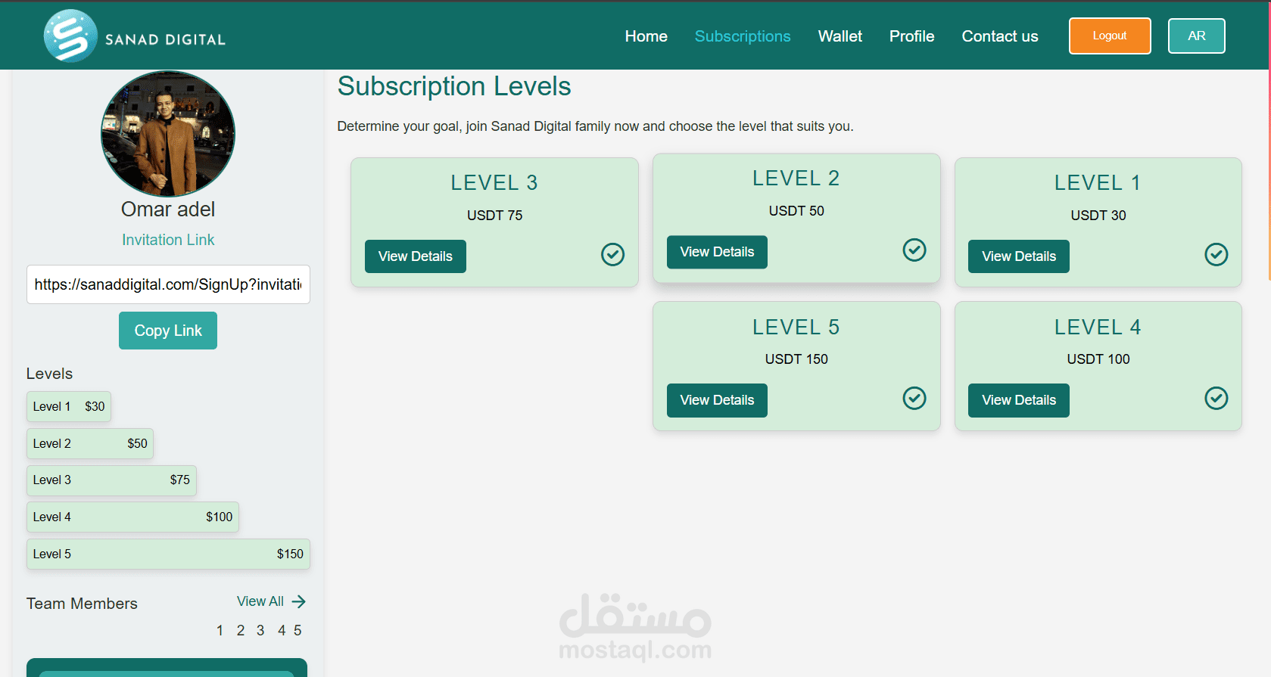Click team members level number 2
Viewport: 1271px width, 677px height.
tap(241, 630)
